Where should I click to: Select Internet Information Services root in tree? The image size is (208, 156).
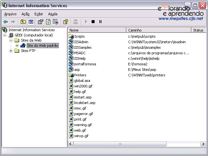(32, 30)
